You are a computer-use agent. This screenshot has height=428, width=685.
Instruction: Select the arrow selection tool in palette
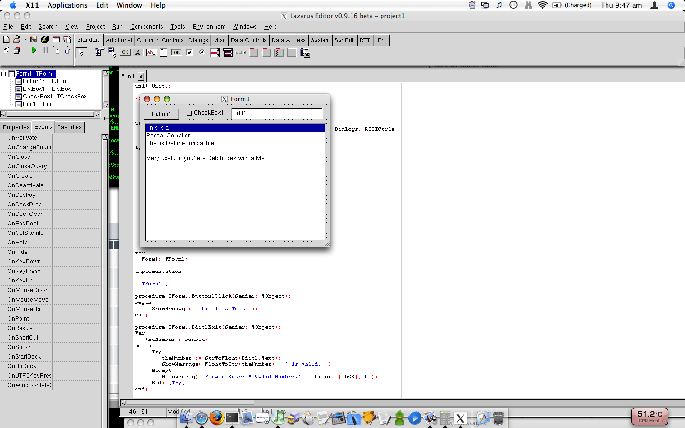(x=81, y=52)
